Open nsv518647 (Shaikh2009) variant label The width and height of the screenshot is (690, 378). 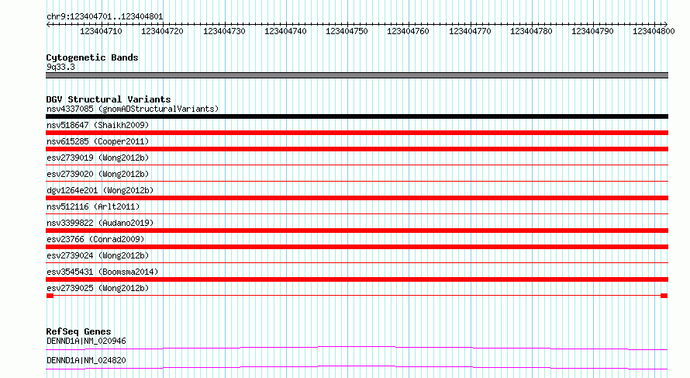coord(98,125)
